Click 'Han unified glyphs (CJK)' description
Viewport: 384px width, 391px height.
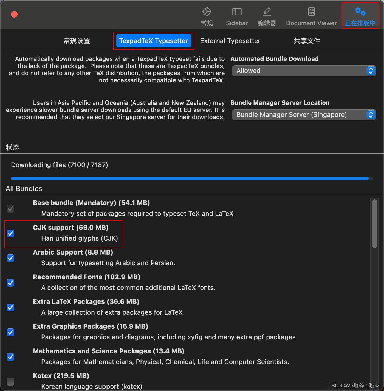click(80, 238)
